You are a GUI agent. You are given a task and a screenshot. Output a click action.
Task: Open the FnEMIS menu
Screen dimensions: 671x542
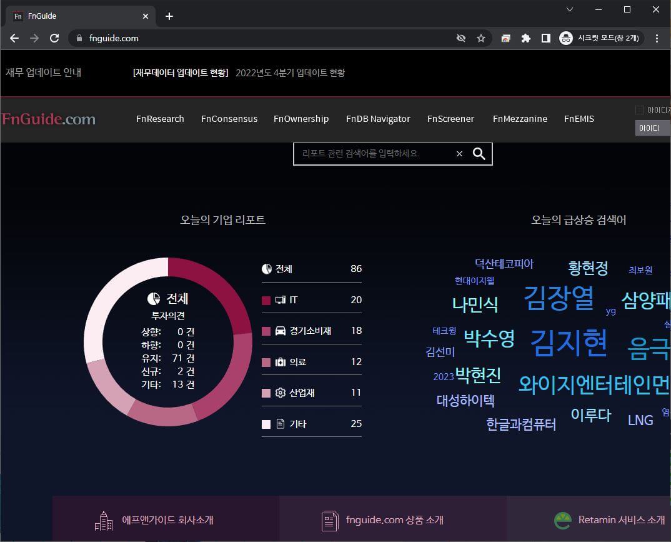tap(579, 119)
